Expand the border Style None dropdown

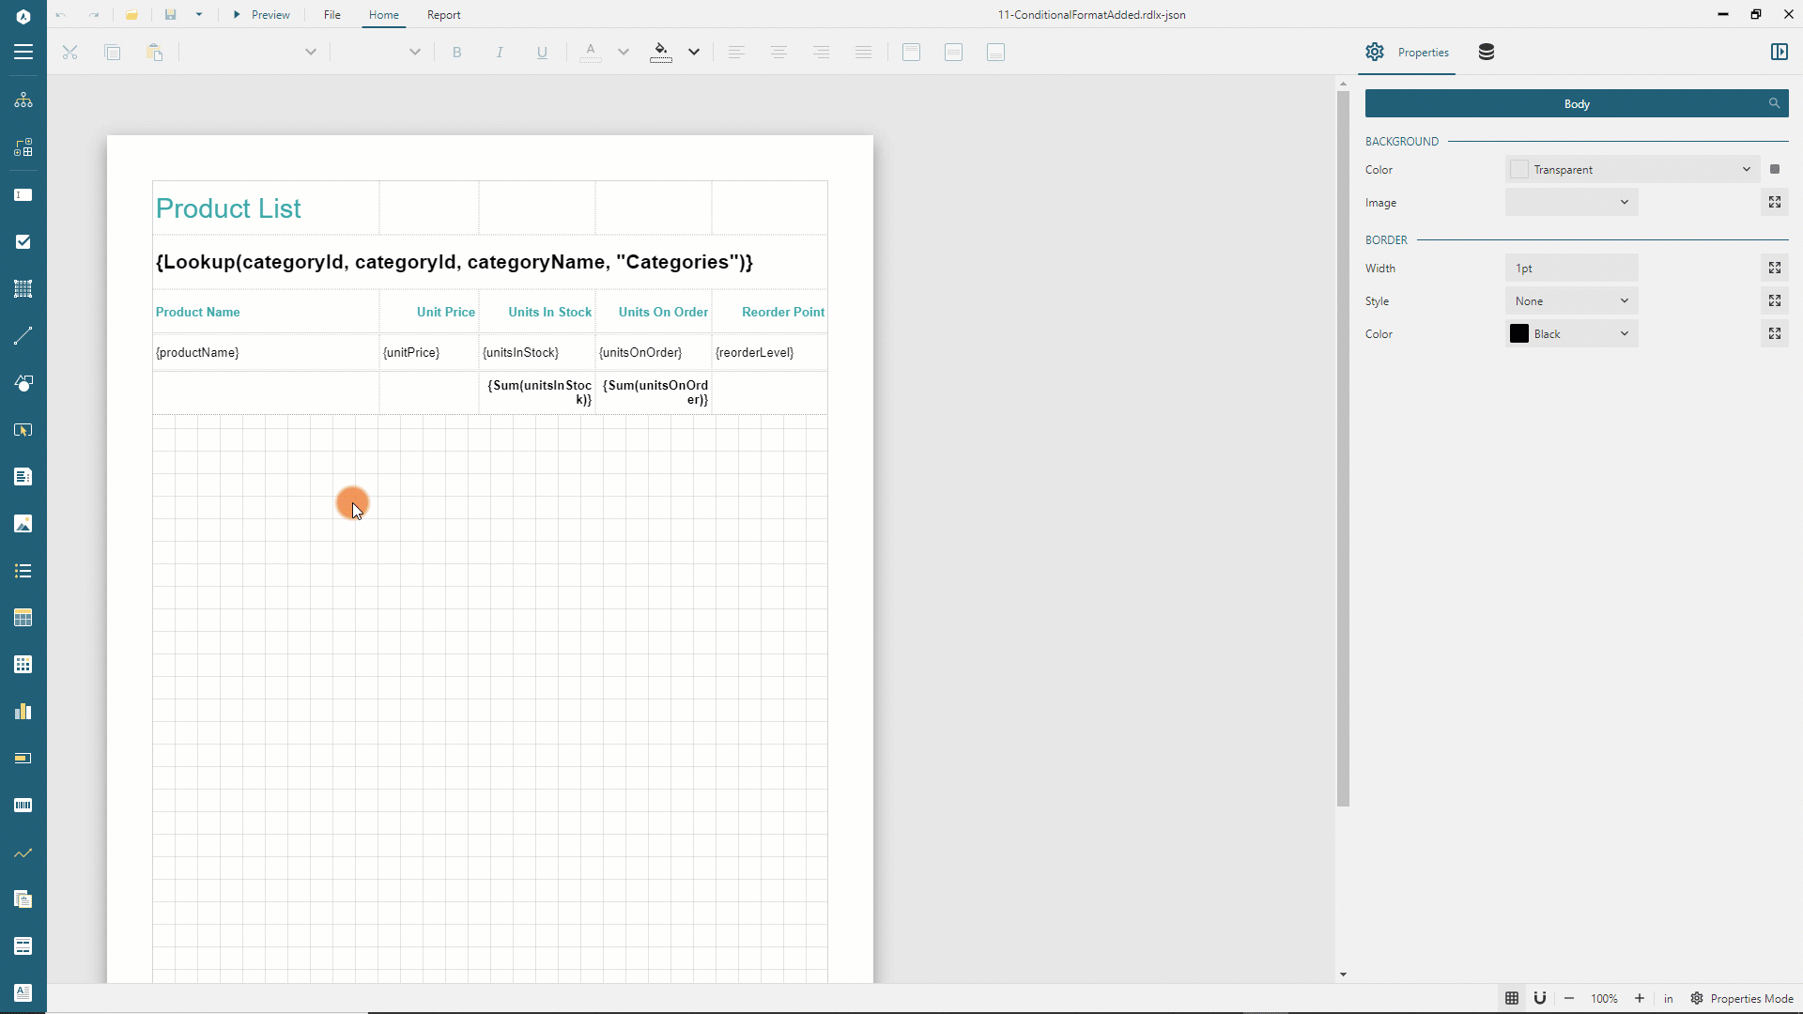coord(1571,301)
